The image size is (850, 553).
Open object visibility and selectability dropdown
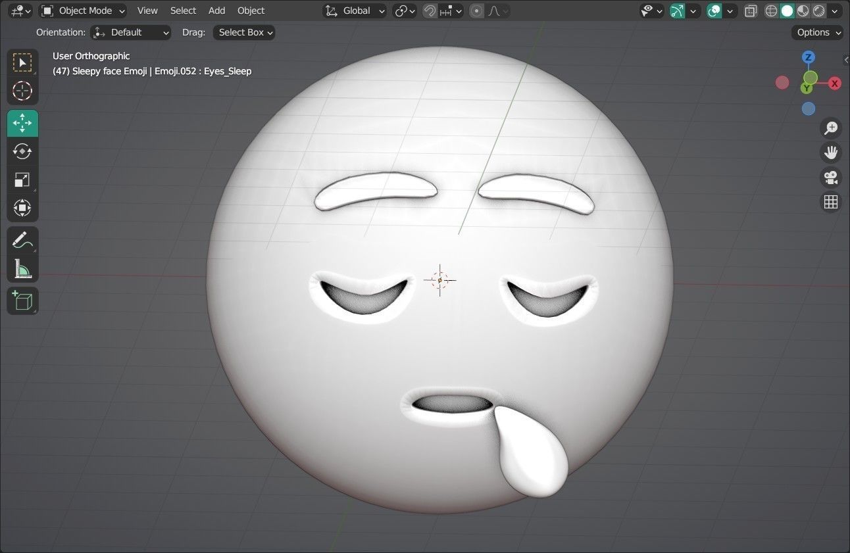click(652, 11)
